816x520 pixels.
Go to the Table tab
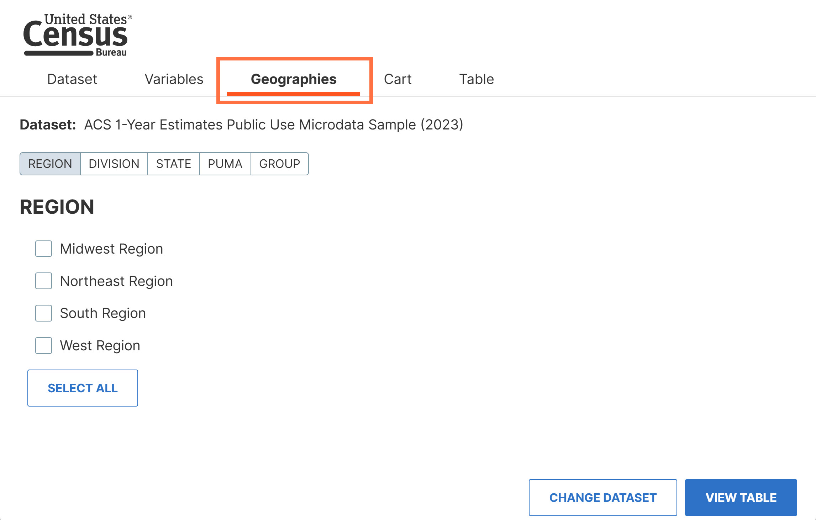coord(477,79)
